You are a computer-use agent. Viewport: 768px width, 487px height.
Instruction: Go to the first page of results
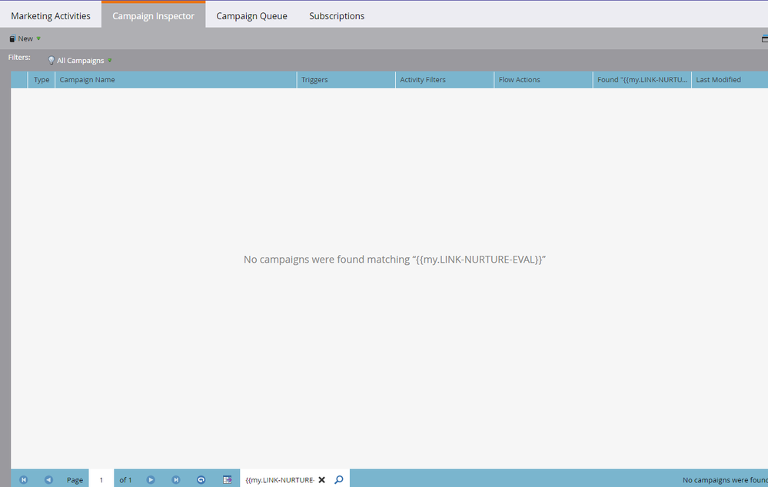tap(24, 479)
